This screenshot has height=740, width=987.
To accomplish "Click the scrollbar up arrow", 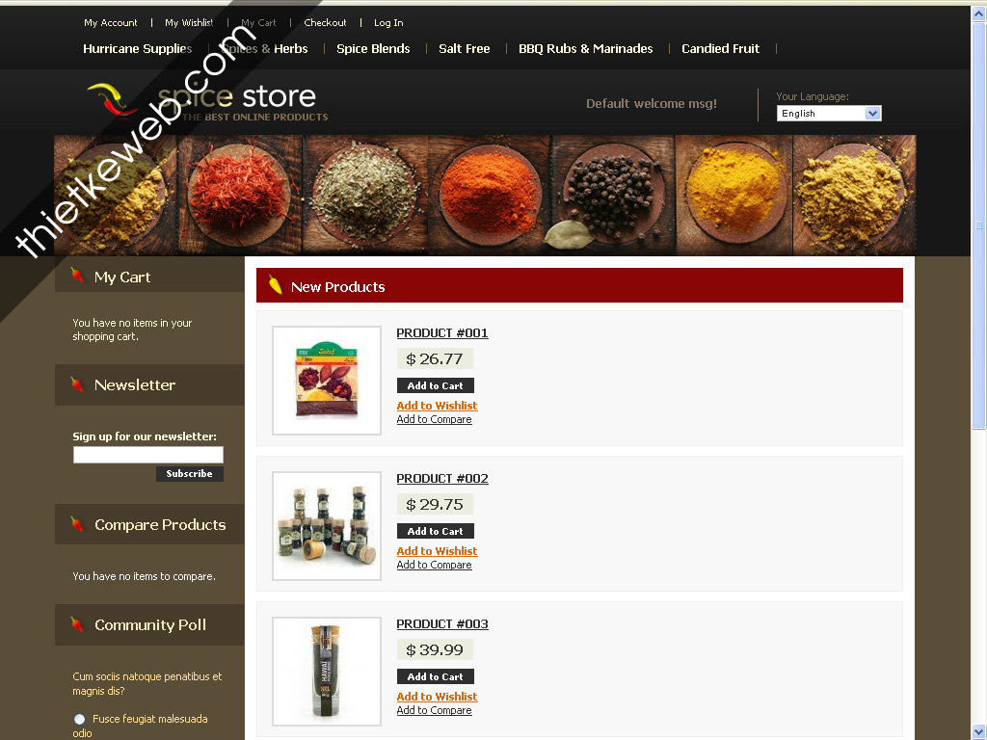I will [978, 14].
